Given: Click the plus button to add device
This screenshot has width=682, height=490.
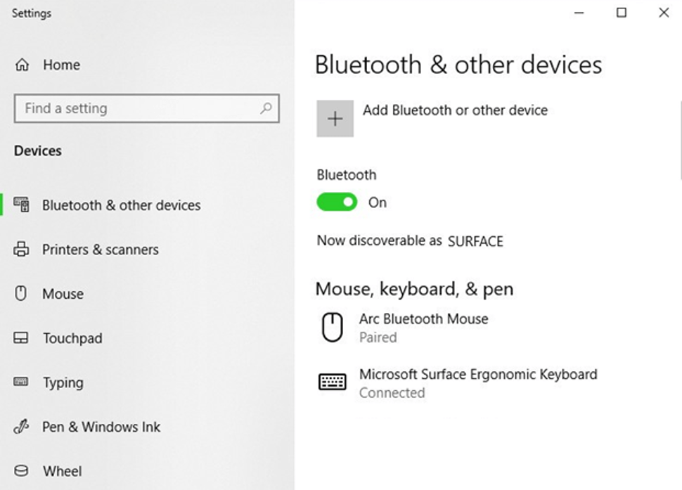Looking at the screenshot, I should point(335,118).
